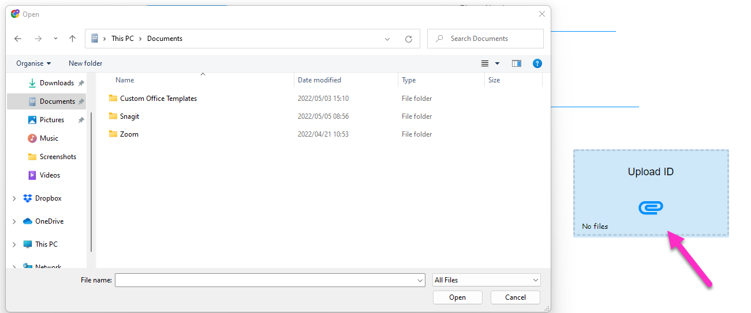Select the Zoom folder
This screenshot has width=751, height=313.
pos(129,134)
